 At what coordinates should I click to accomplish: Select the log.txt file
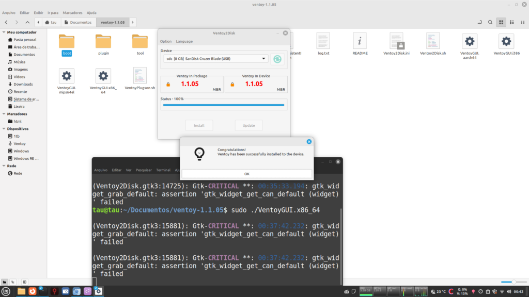tap(323, 41)
